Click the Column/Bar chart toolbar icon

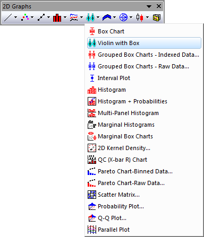pyautogui.click(x=57, y=17)
